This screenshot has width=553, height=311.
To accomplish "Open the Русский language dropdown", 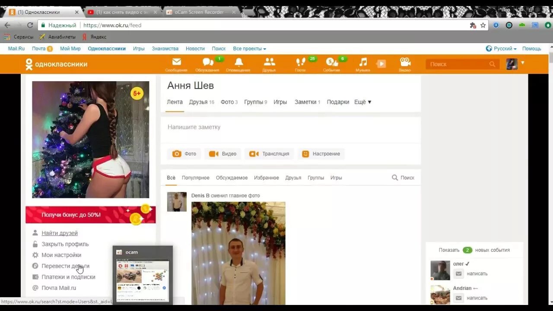I will [x=501, y=49].
